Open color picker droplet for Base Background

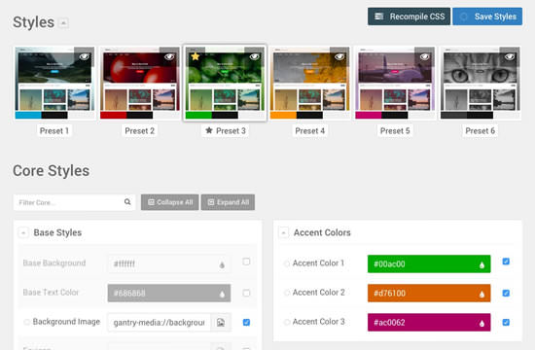(x=222, y=264)
